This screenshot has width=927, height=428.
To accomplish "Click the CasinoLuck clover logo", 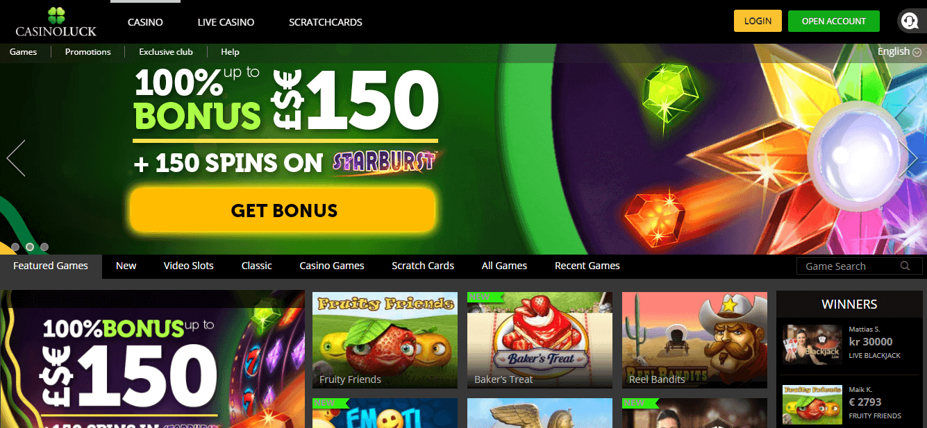I will click(56, 21).
